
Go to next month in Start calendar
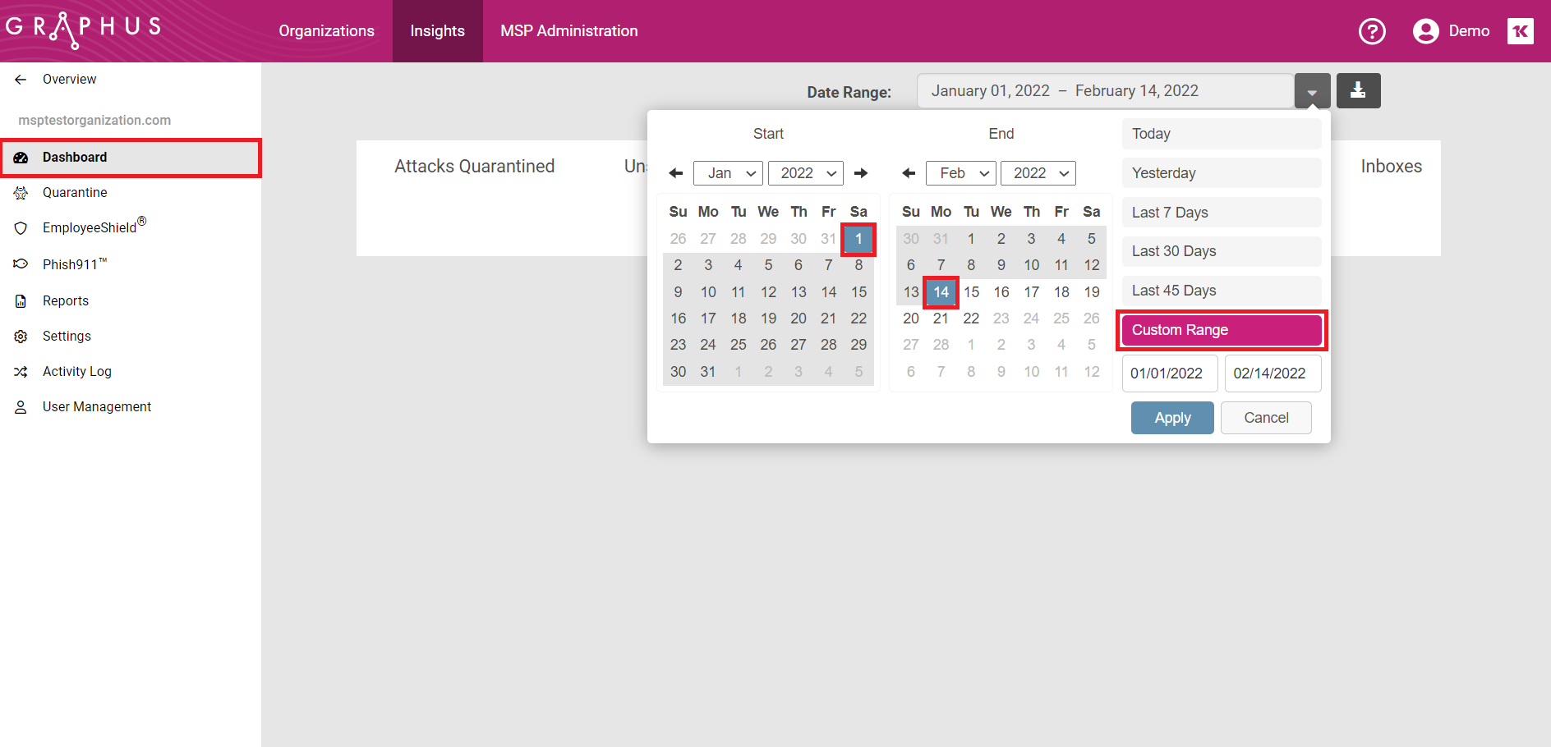pyautogui.click(x=861, y=173)
